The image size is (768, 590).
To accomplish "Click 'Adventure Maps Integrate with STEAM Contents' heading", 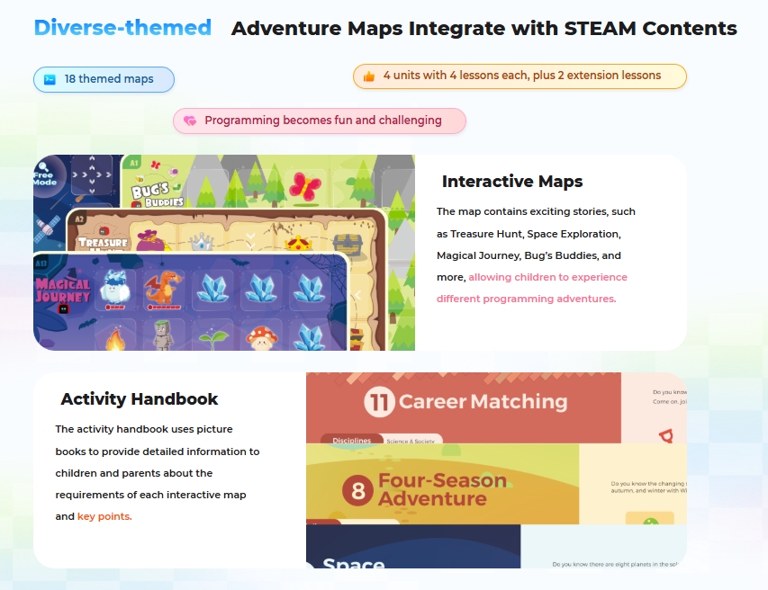I will click(x=483, y=29).
